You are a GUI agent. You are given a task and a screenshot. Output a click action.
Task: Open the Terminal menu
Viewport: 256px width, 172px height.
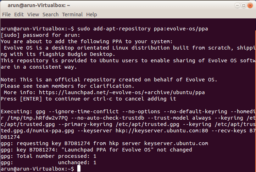point(72,15)
